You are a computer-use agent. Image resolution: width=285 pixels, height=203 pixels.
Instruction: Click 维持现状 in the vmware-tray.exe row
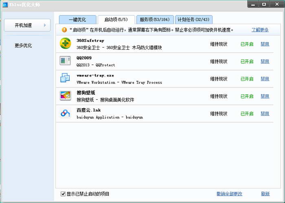219,79
